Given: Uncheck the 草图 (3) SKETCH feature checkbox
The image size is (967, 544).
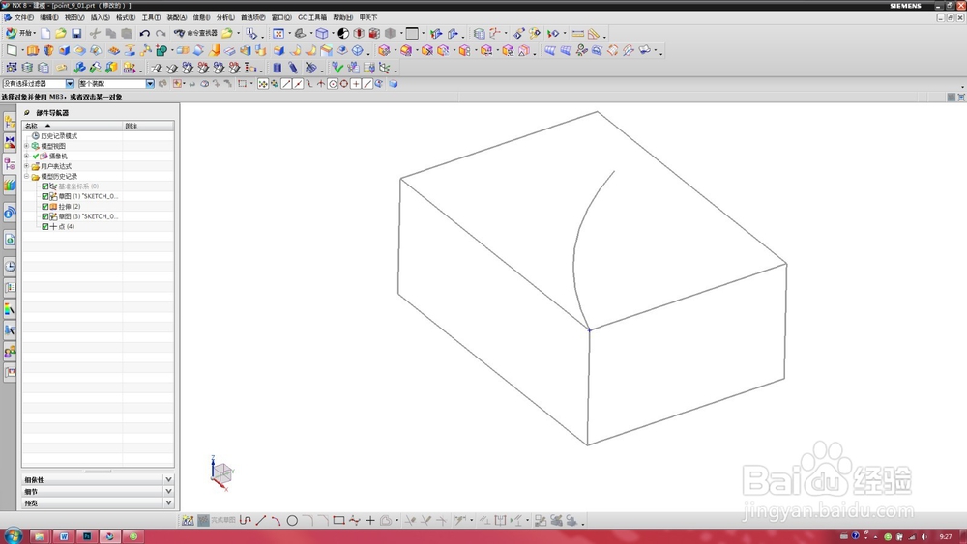Looking at the screenshot, I should (x=45, y=216).
